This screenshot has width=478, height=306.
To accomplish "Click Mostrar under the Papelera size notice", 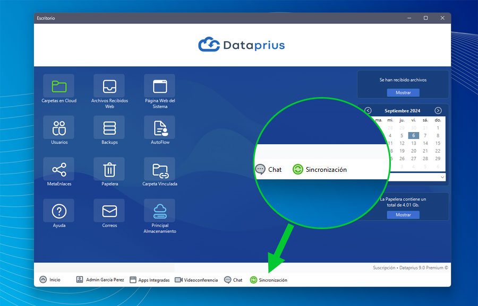I will [x=403, y=215].
